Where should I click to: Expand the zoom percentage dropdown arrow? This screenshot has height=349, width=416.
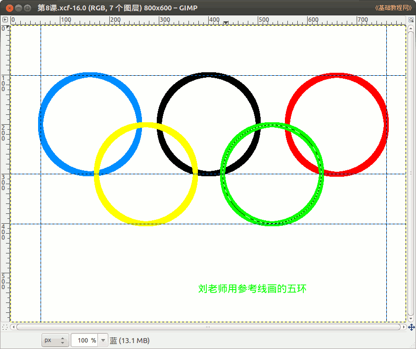click(103, 340)
